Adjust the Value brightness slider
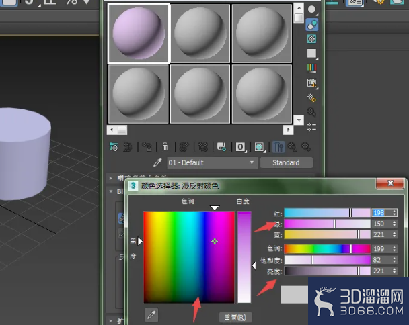 point(327,271)
